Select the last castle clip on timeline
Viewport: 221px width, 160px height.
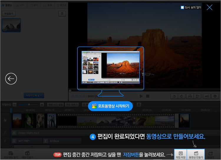[x=184, y=121]
